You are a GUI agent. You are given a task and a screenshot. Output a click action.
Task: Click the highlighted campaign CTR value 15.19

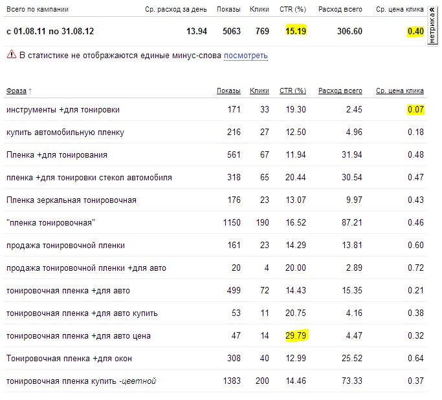(296, 31)
